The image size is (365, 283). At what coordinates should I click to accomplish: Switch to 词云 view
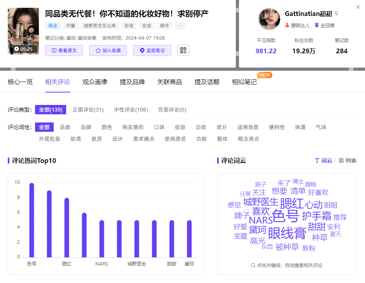coord(323,161)
